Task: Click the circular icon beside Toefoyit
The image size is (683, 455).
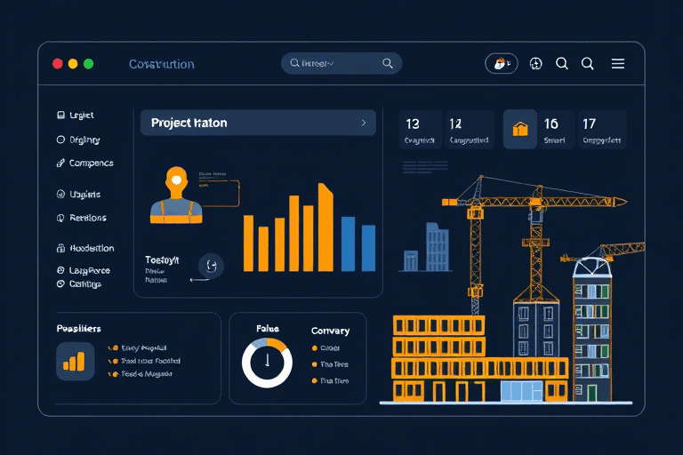Action: click(x=211, y=264)
